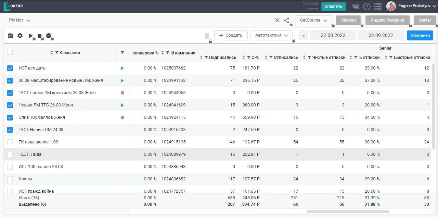The image size is (438, 217).
Task: Uncheck ТЕСТ Новые ЛМ 24.08
Action: [x=10, y=130]
